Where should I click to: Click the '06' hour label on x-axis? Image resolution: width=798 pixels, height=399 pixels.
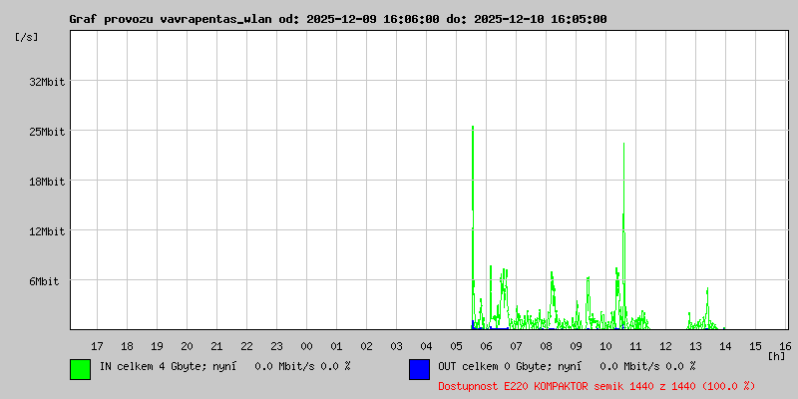[486, 346]
